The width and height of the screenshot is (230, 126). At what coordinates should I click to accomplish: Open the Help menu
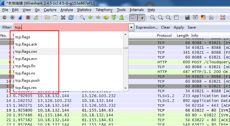coord(151,10)
